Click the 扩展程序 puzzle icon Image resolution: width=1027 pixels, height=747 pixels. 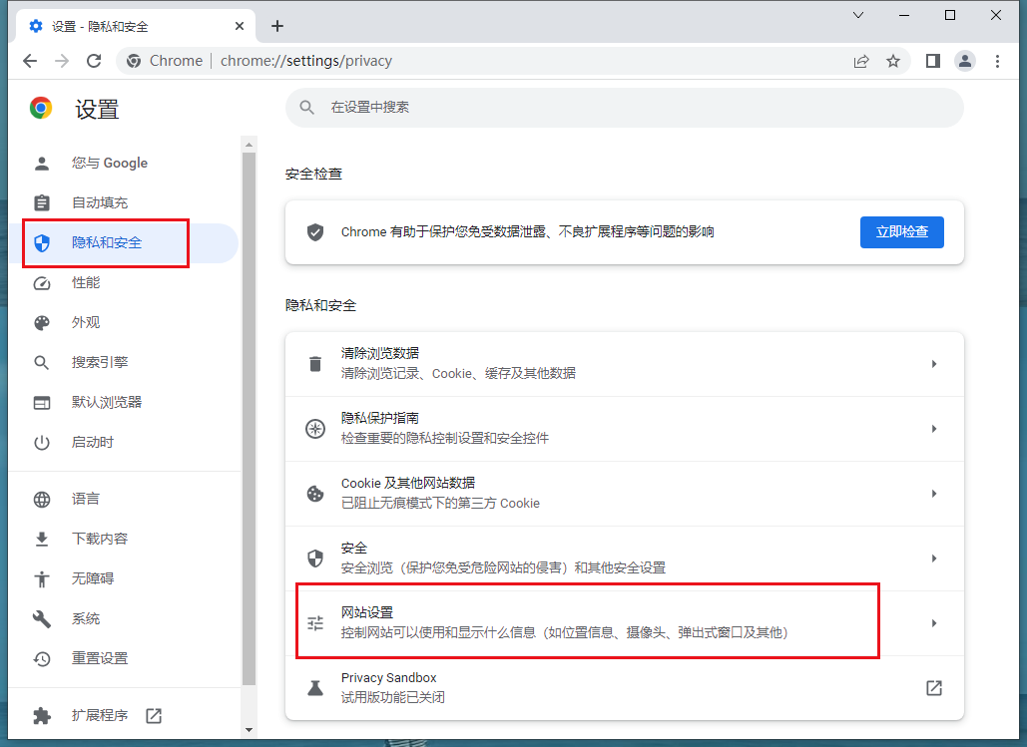(x=41, y=715)
